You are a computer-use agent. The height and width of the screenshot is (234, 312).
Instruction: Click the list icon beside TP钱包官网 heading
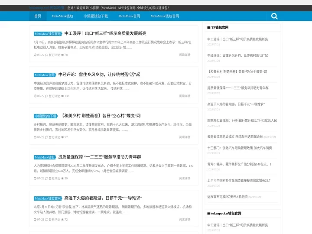point(209,27)
